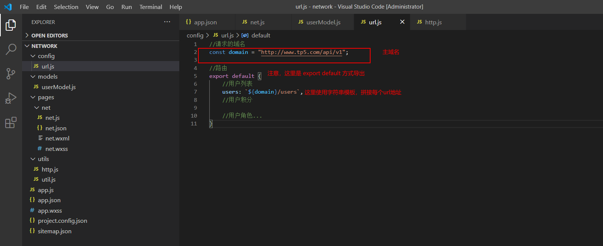The width and height of the screenshot is (603, 246).
Task: Open net.wxml in the file tree
Action: click(101, 139)
